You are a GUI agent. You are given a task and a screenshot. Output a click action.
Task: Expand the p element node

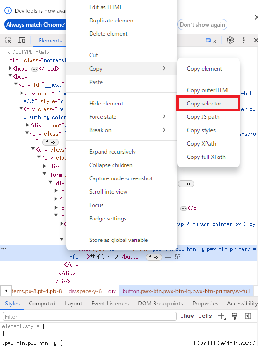[56, 208]
